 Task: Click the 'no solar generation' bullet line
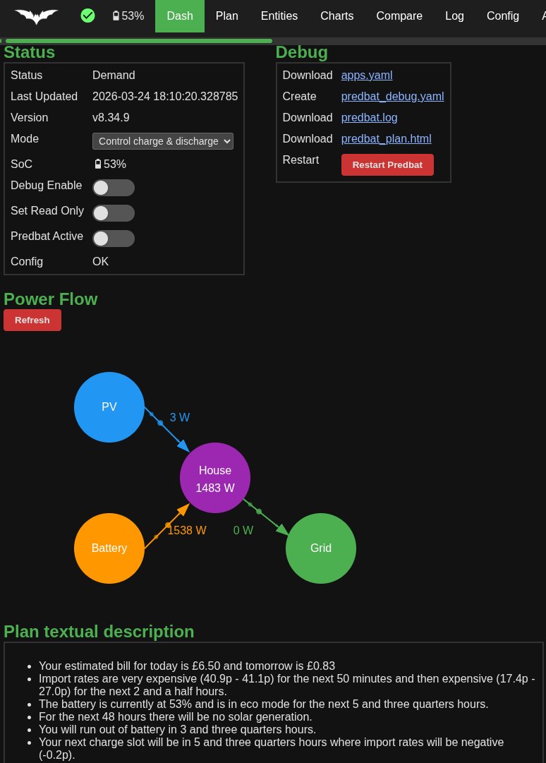click(x=176, y=717)
